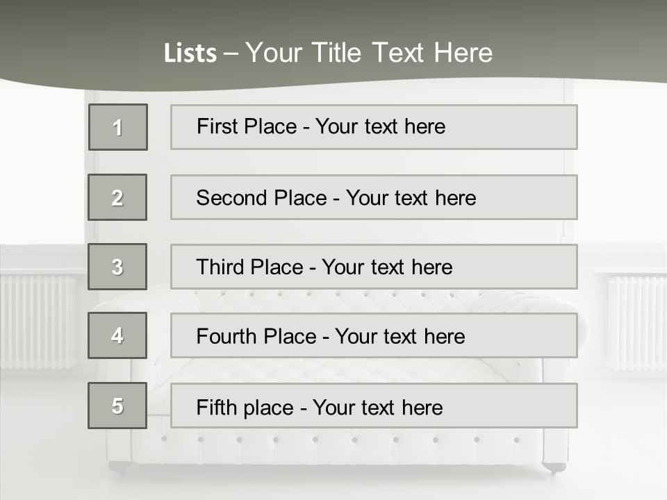
Task: Click the "Fifth place - Your text here" bar
Action: point(374,406)
